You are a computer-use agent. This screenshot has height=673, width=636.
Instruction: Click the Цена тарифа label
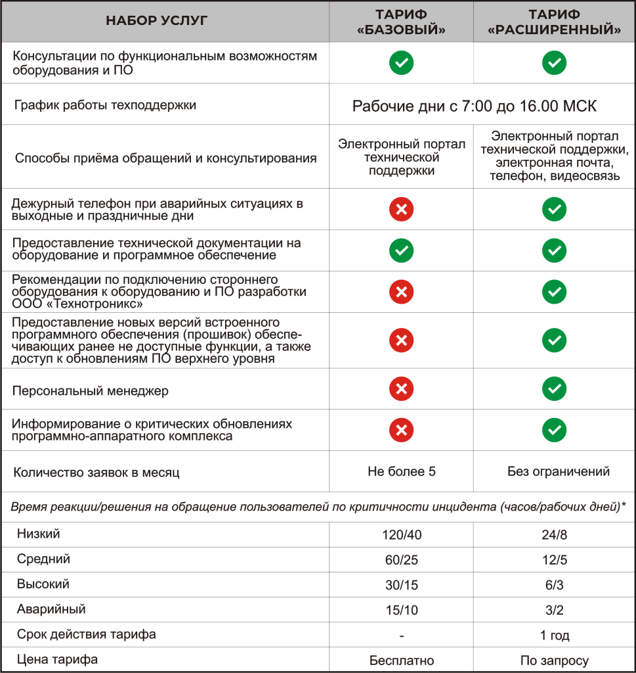(57, 659)
